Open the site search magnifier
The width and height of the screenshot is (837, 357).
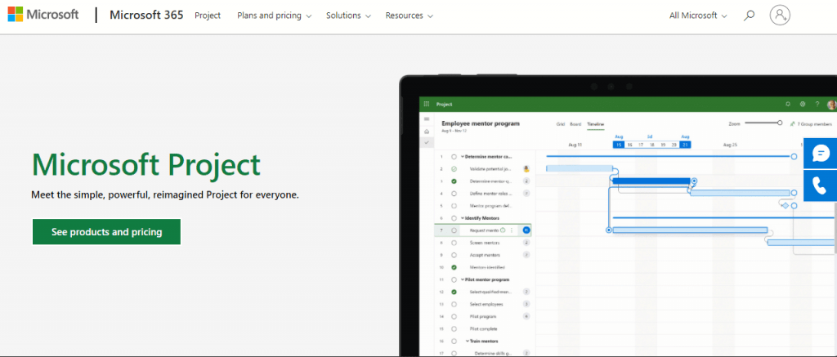point(750,16)
